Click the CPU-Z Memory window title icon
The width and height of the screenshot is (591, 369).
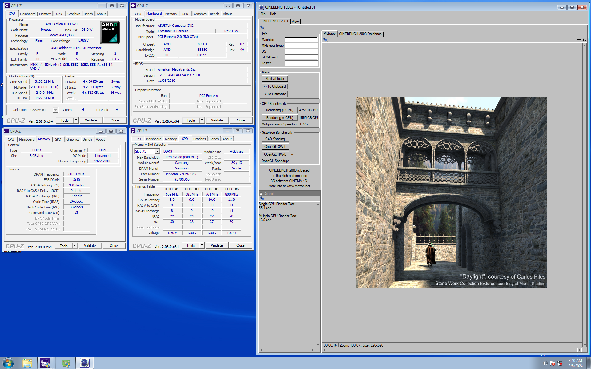pos(6,131)
